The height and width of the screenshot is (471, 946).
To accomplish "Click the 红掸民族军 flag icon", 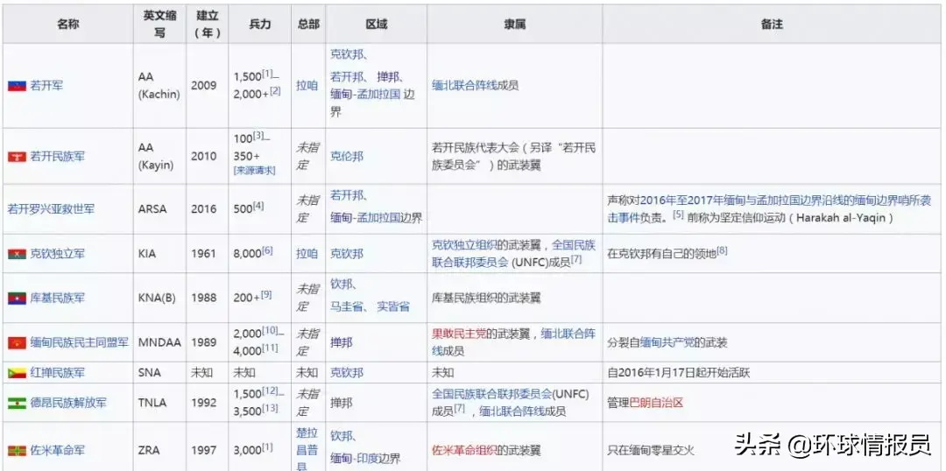I will (16, 373).
